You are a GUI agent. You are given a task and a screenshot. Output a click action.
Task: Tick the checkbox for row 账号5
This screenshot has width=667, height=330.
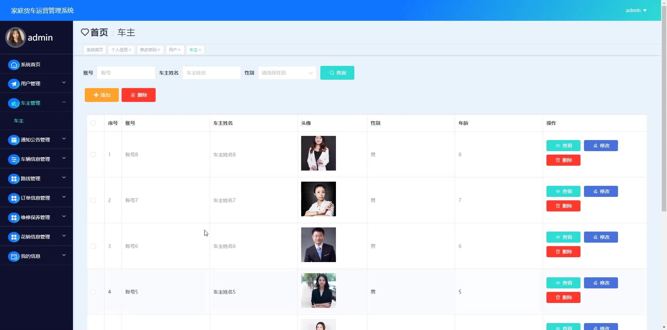pyautogui.click(x=93, y=292)
